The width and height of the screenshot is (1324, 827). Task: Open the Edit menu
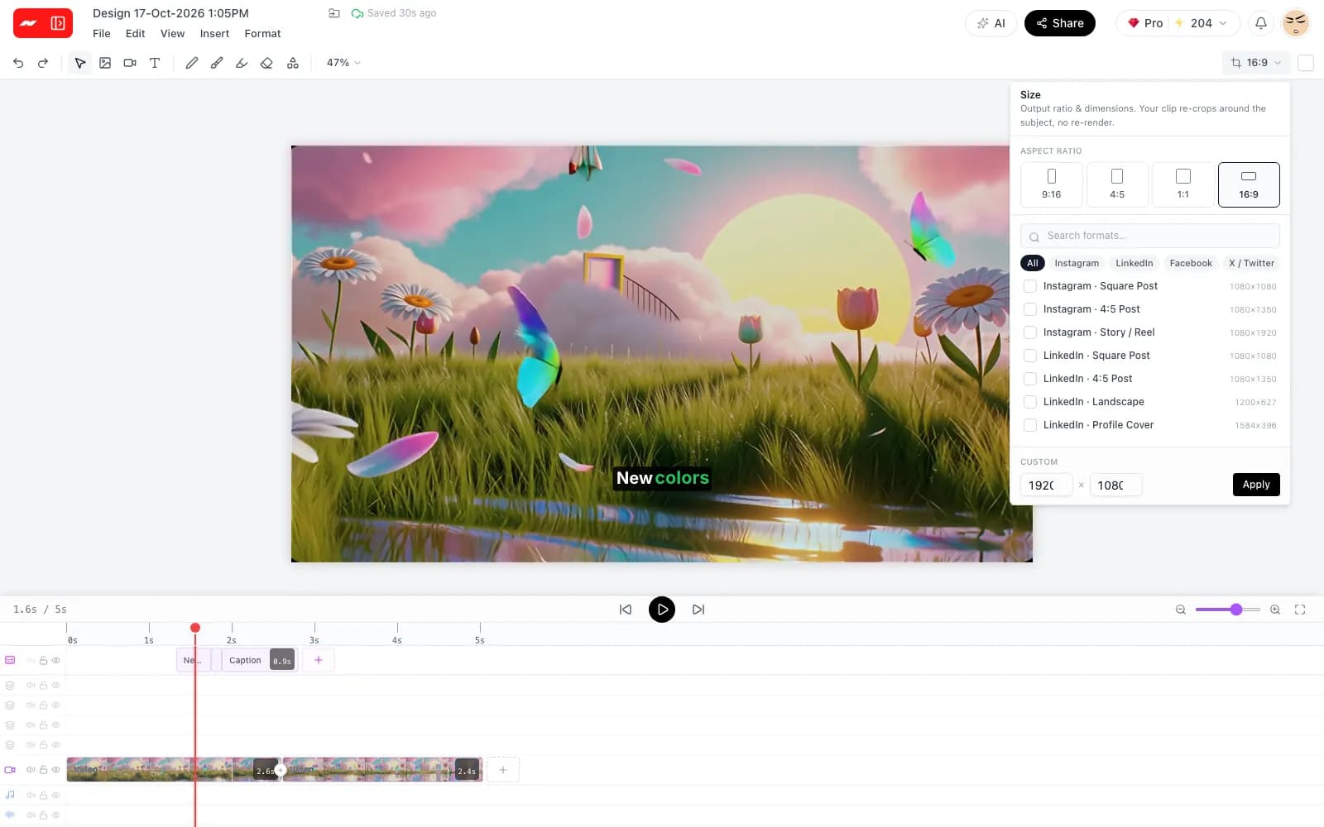click(x=135, y=34)
